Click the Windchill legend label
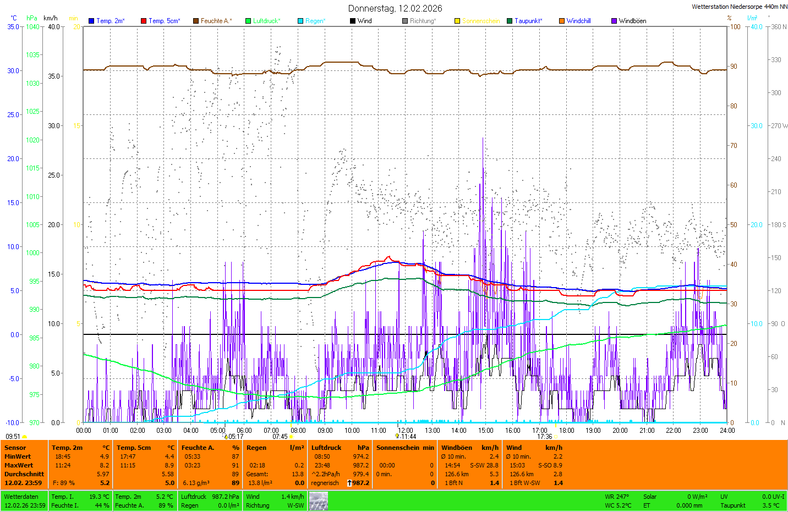 tap(578, 21)
